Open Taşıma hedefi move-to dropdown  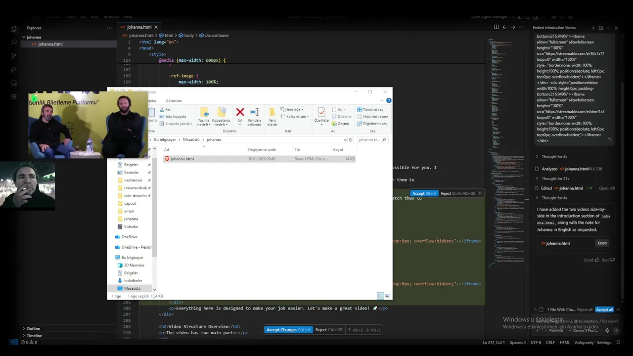204,117
